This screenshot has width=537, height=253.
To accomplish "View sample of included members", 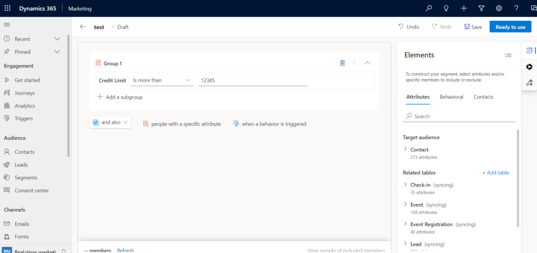I will point(346,250).
